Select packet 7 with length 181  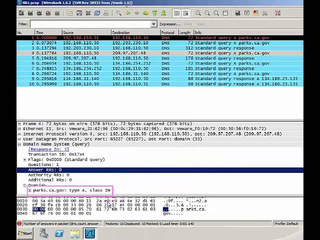click(x=160, y=68)
